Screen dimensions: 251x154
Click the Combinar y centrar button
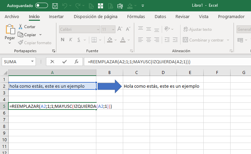point(203,40)
